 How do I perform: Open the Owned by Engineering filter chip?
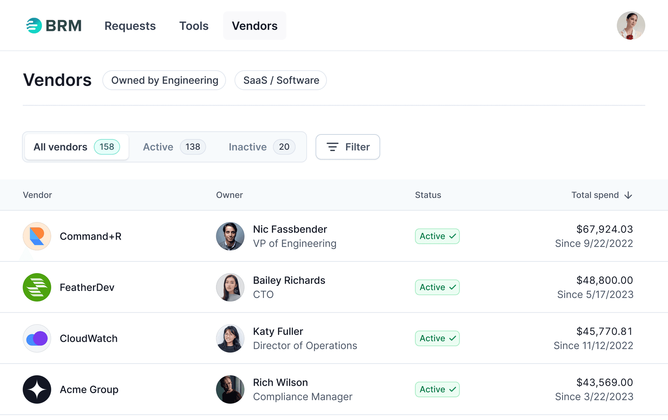[x=164, y=80]
